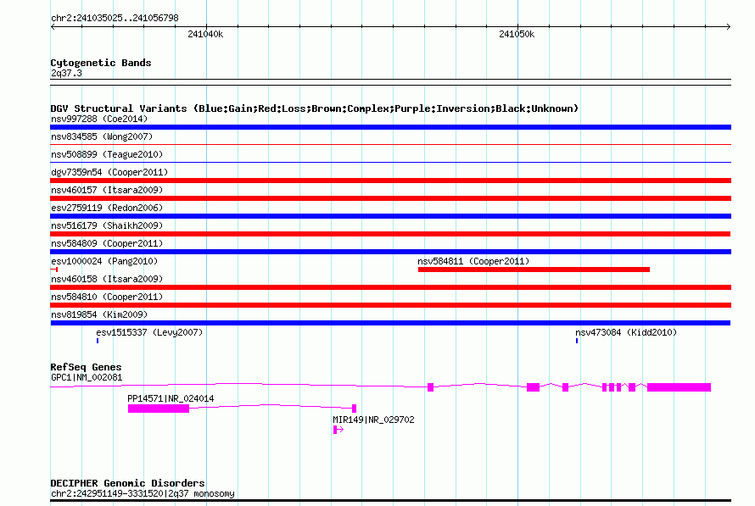Select the large last exon of GPC1

point(679,387)
